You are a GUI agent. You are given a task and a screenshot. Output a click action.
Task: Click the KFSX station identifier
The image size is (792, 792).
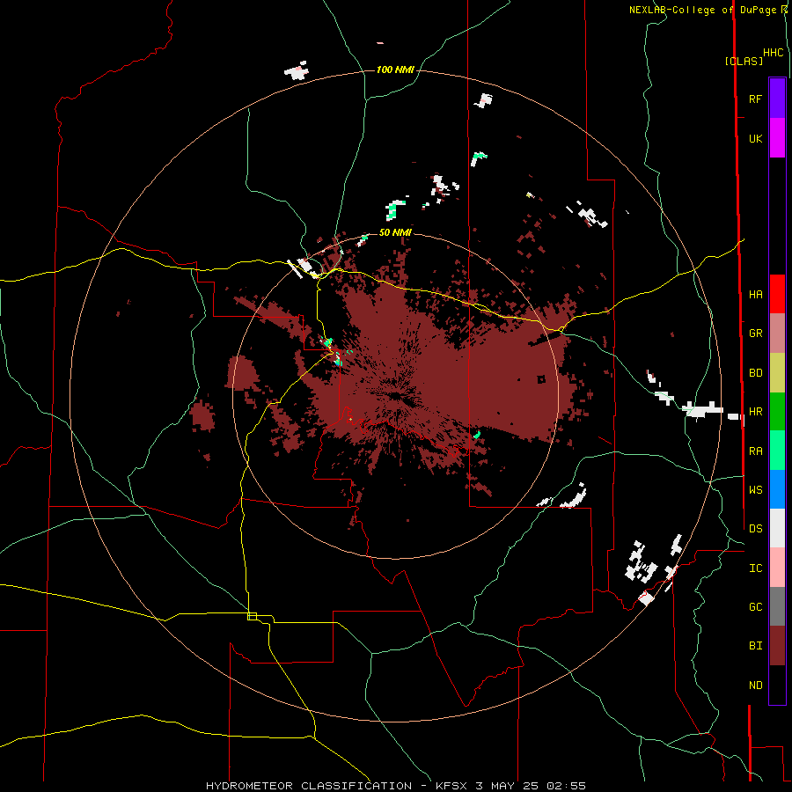point(451,786)
